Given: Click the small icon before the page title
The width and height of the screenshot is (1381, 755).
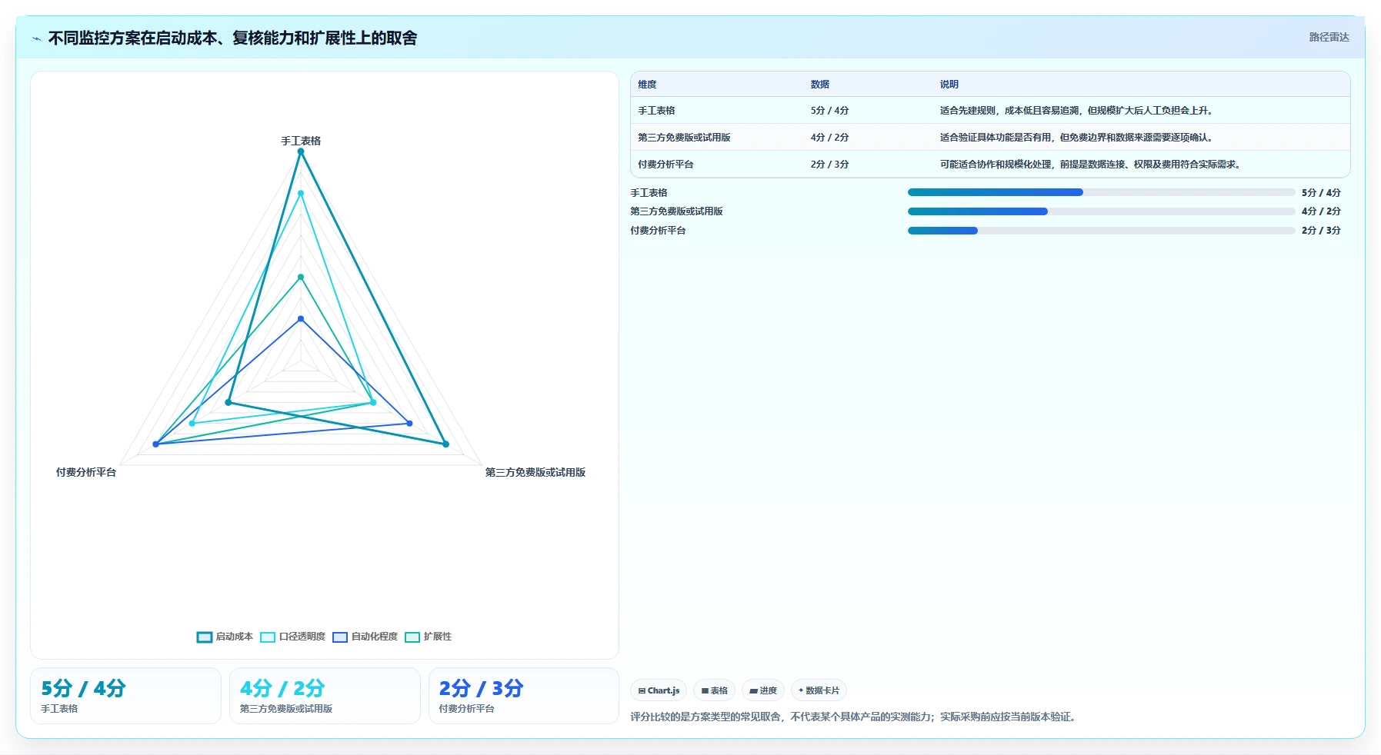Looking at the screenshot, I should point(36,38).
